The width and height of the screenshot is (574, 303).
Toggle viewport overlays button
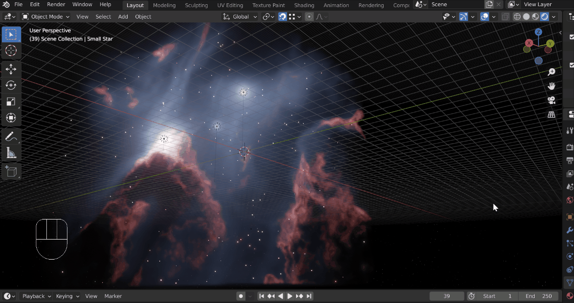point(485,17)
